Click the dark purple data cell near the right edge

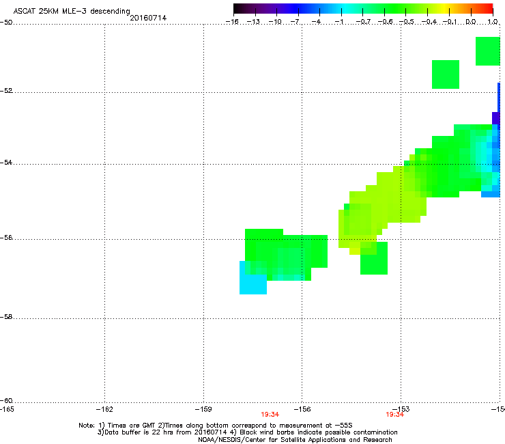(x=495, y=118)
